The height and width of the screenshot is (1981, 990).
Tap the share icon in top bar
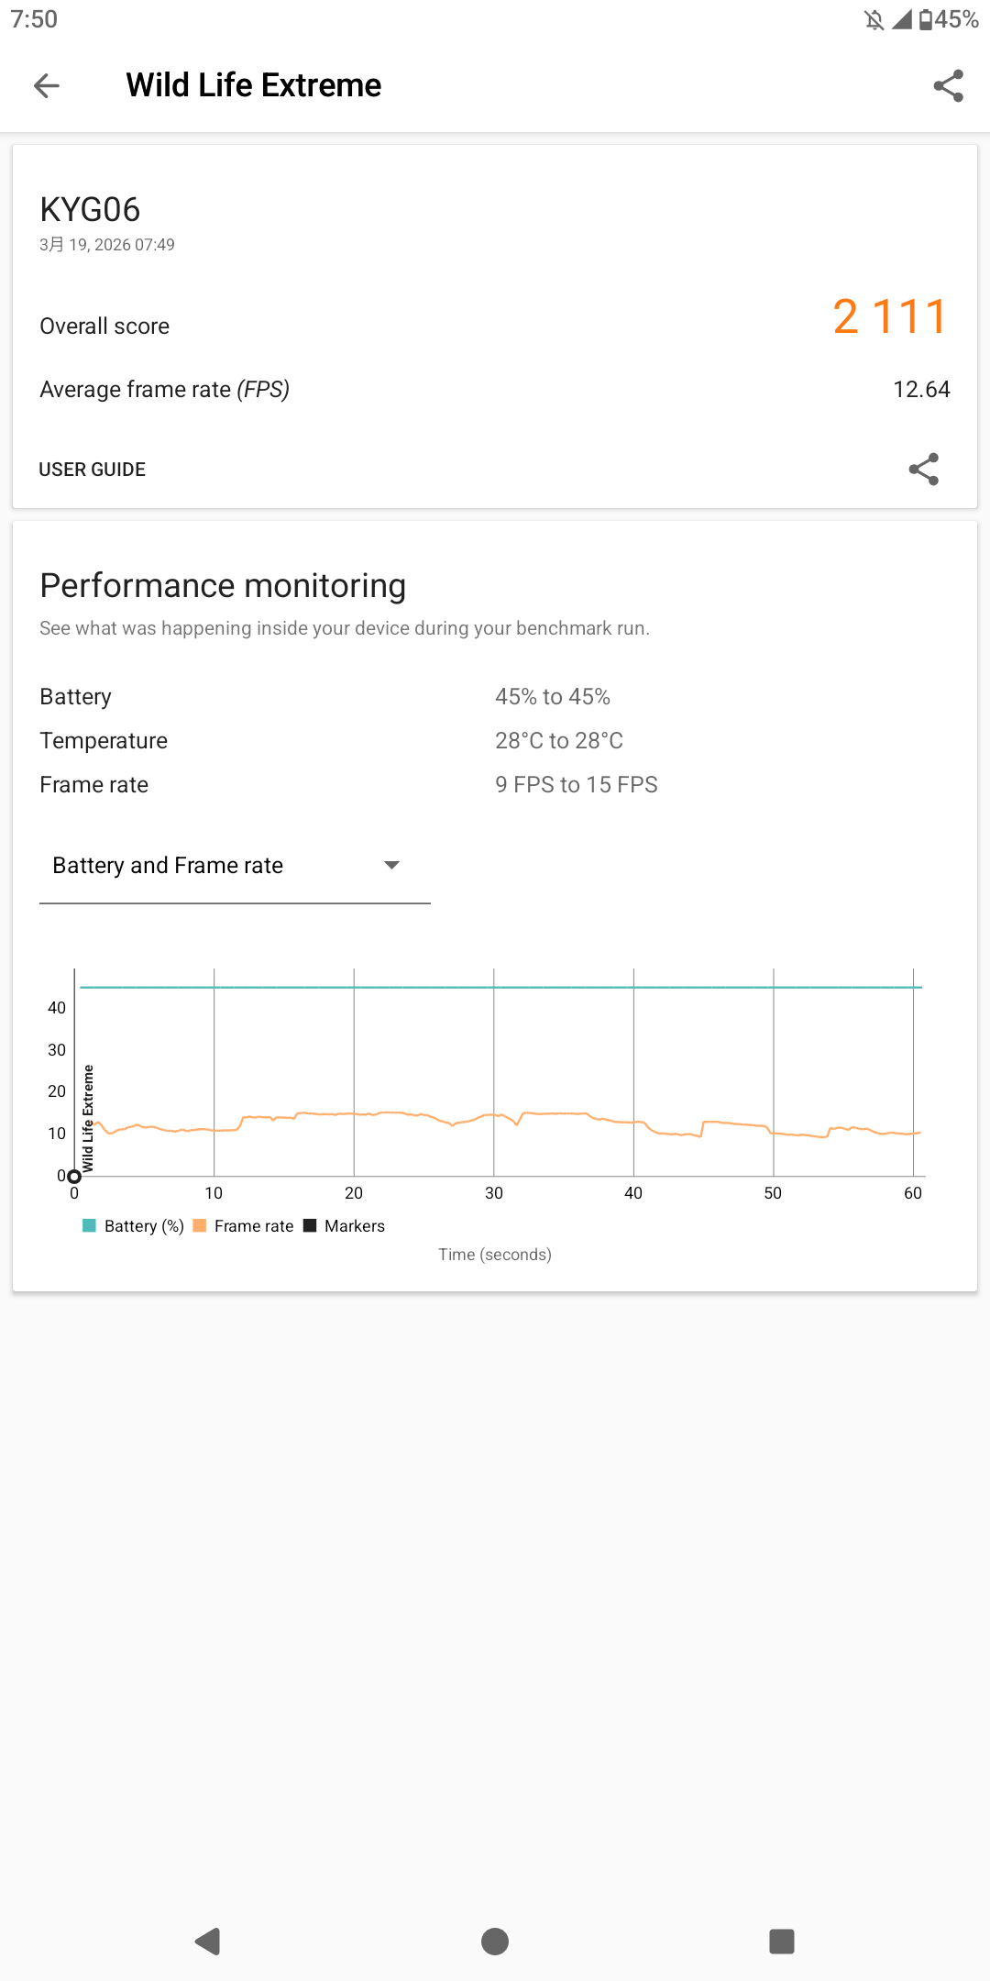(948, 85)
